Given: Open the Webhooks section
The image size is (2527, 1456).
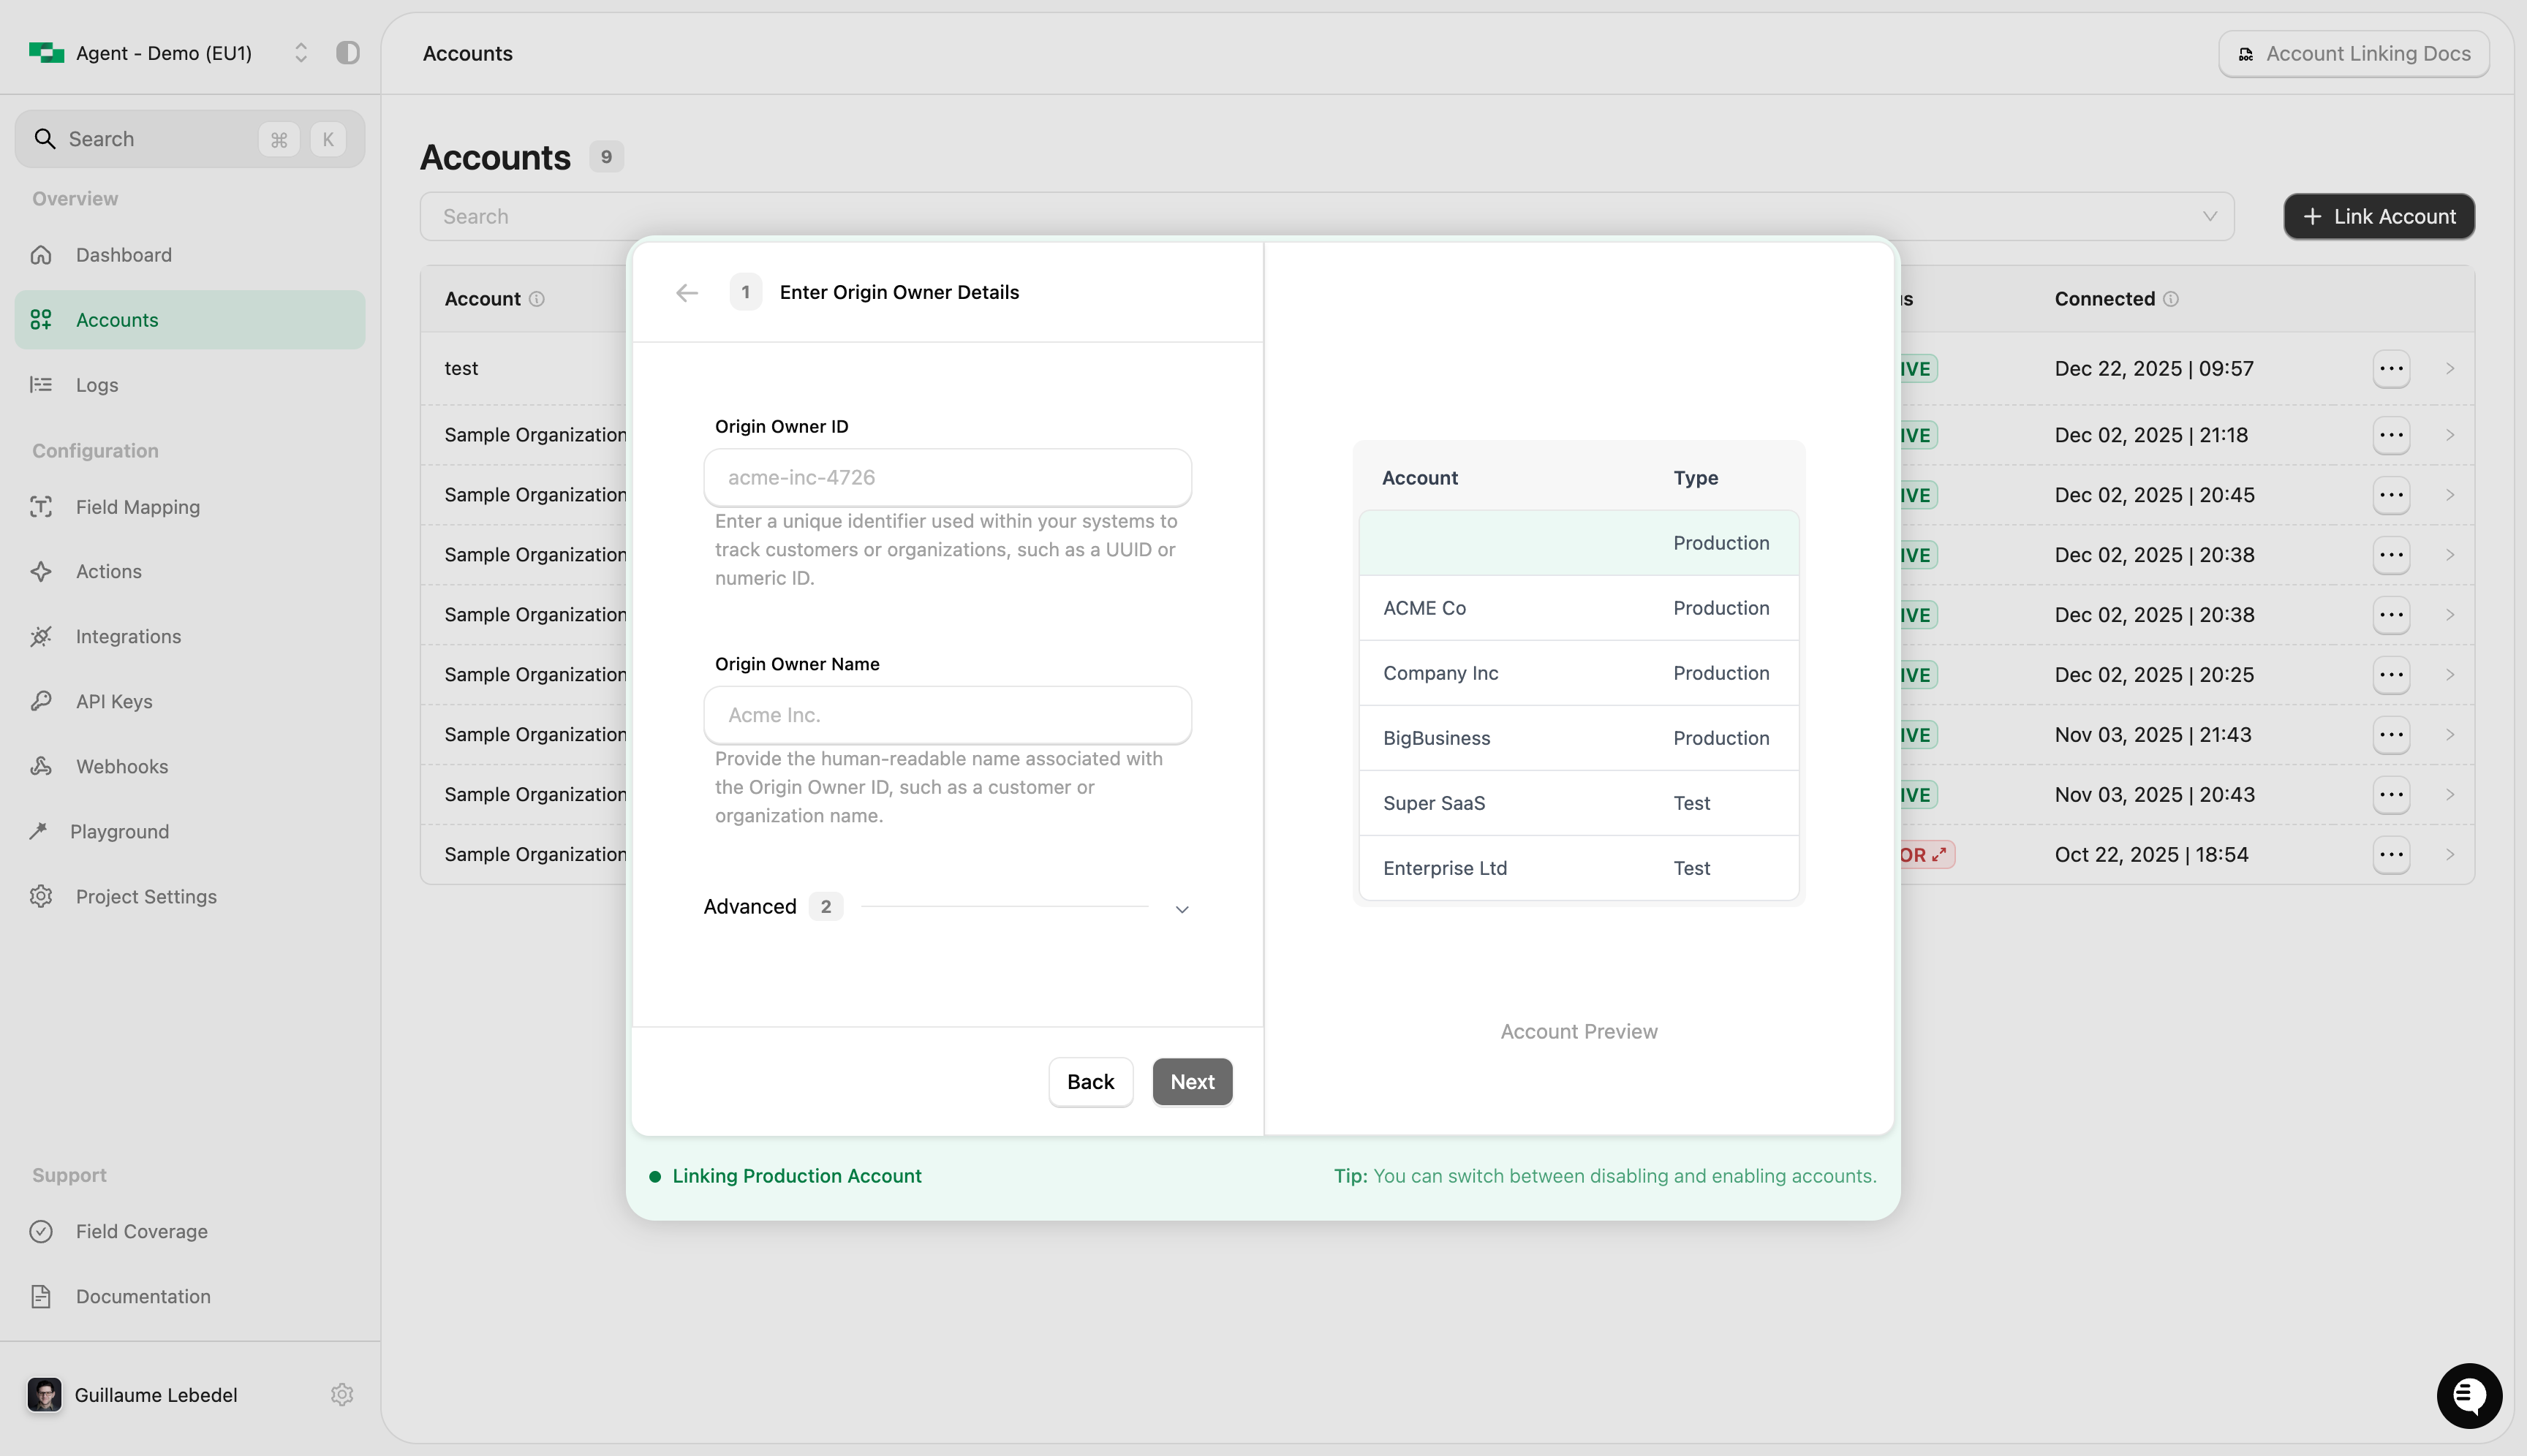Looking at the screenshot, I should [x=122, y=766].
